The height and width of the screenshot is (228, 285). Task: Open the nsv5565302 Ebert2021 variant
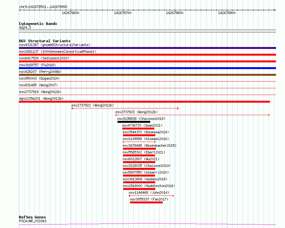[139, 155]
